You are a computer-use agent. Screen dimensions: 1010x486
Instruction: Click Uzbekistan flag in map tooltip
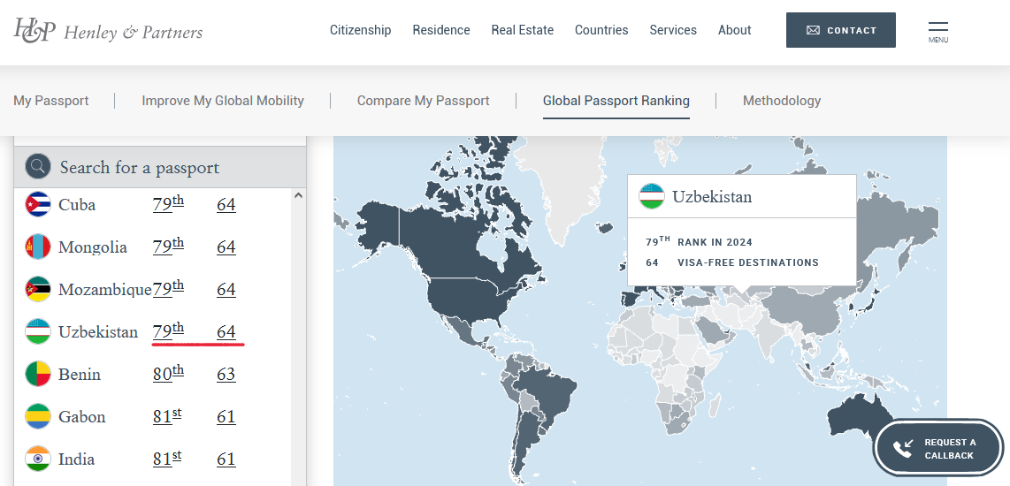(x=652, y=196)
